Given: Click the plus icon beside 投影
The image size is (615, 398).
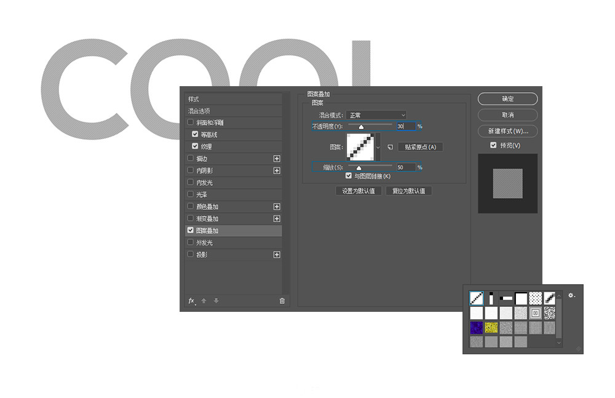Looking at the screenshot, I should pyautogui.click(x=277, y=255).
